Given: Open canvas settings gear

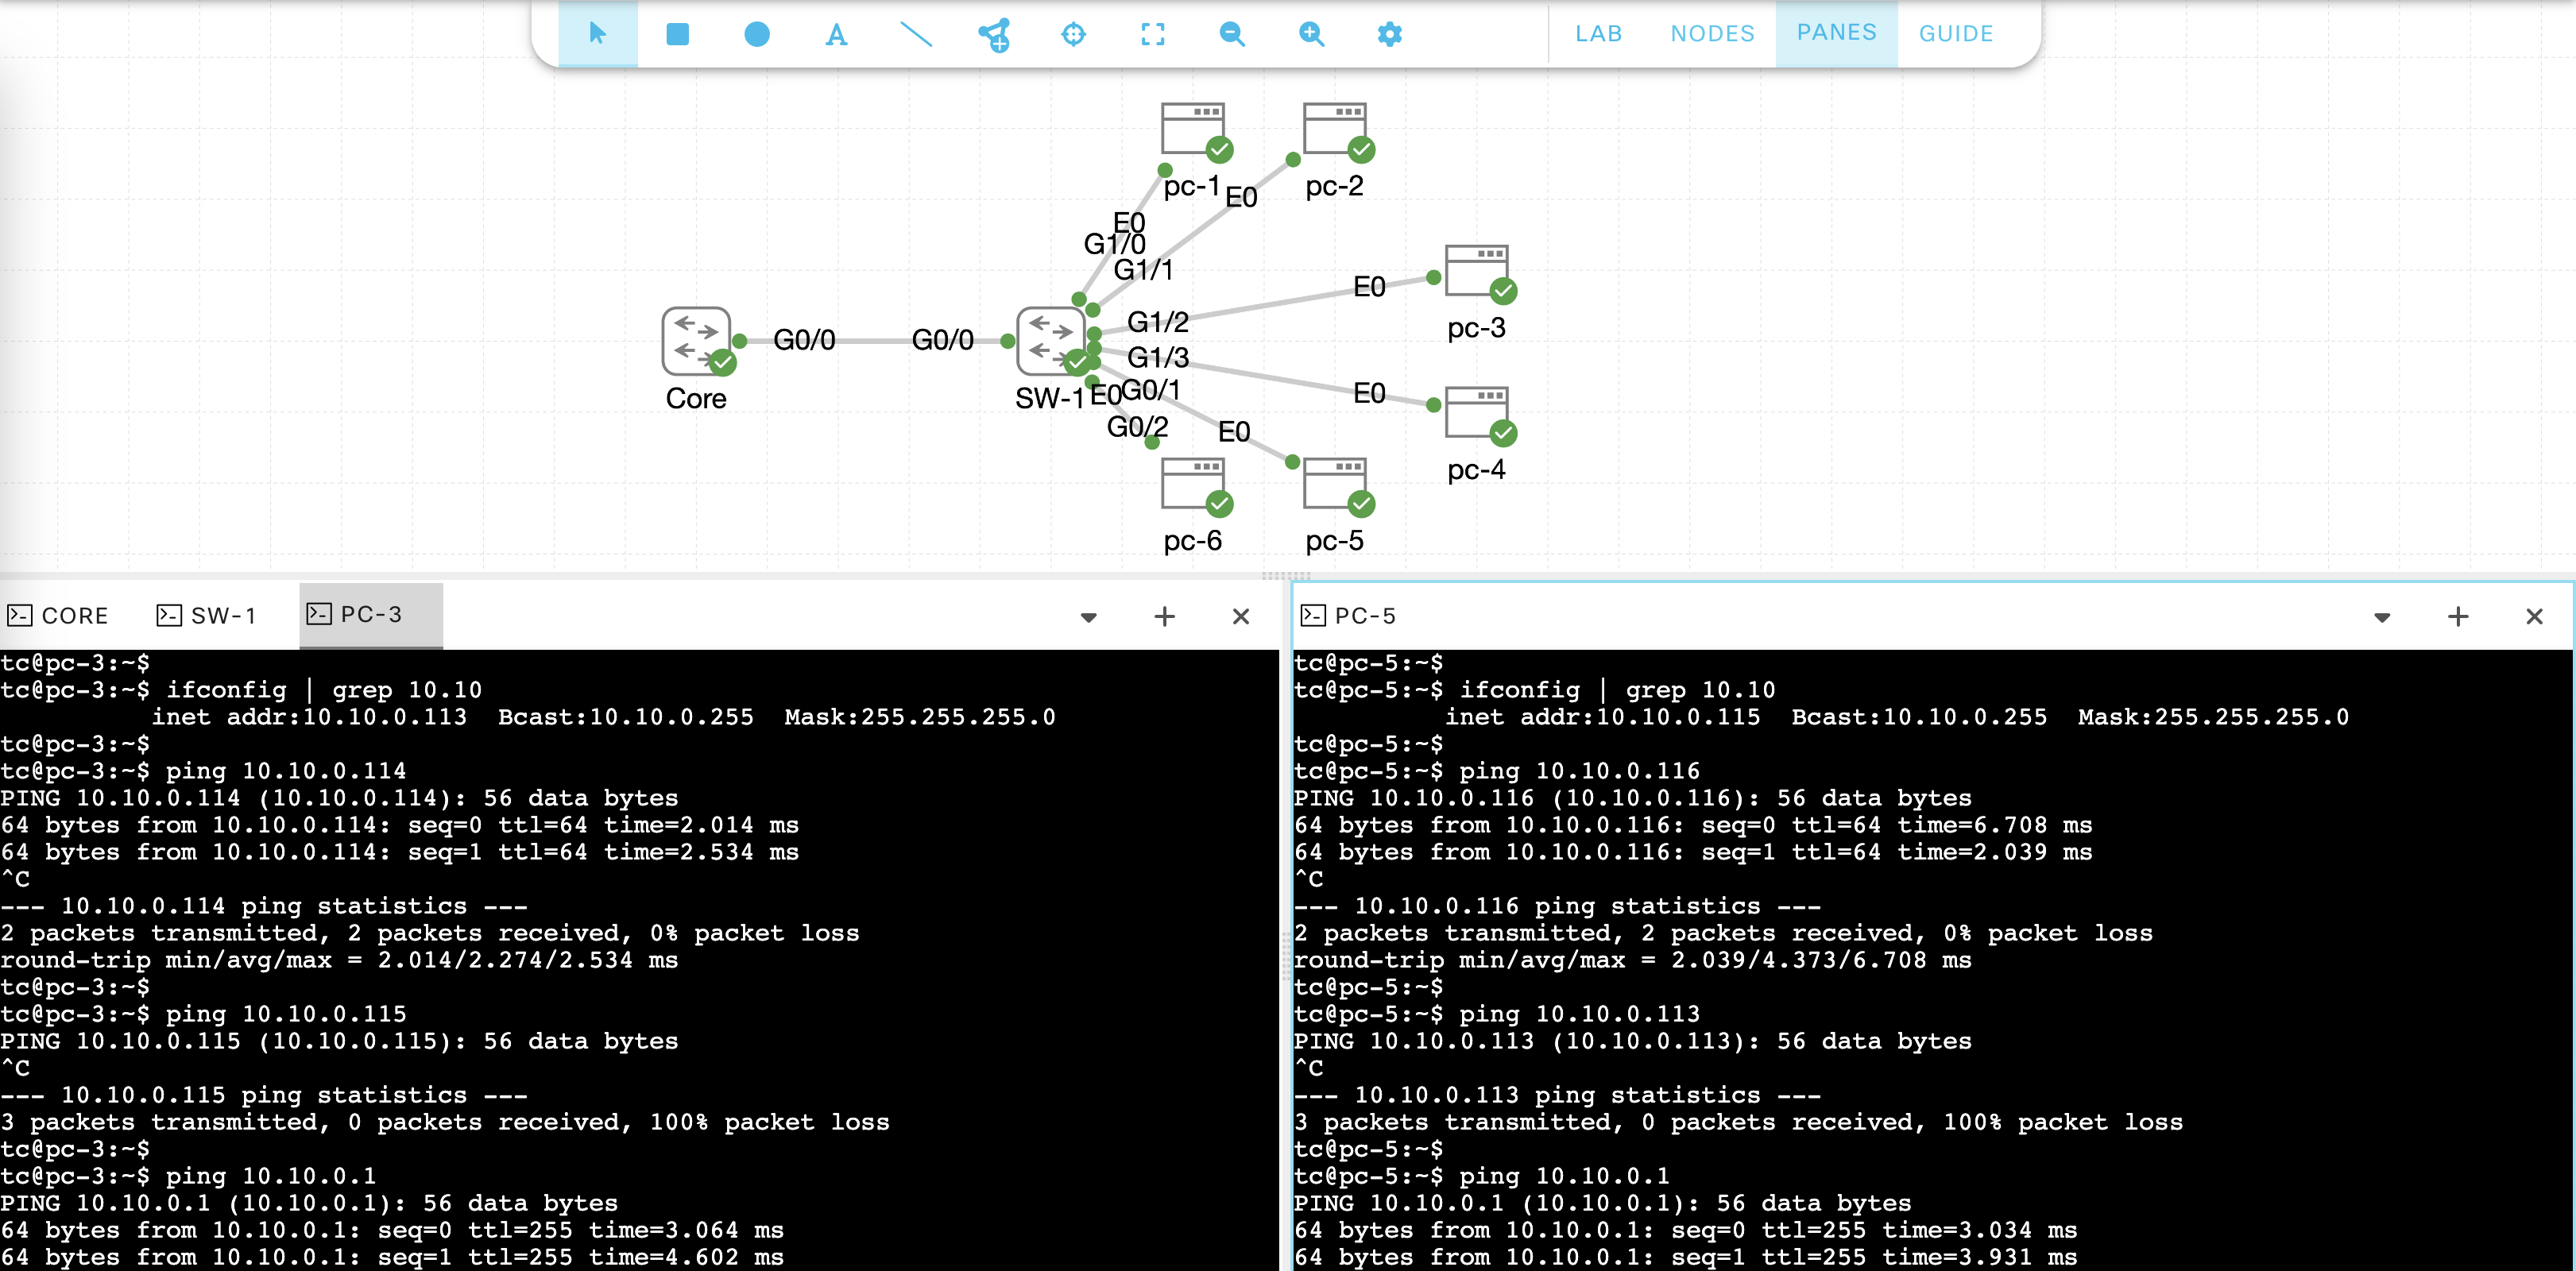Looking at the screenshot, I should (1389, 34).
